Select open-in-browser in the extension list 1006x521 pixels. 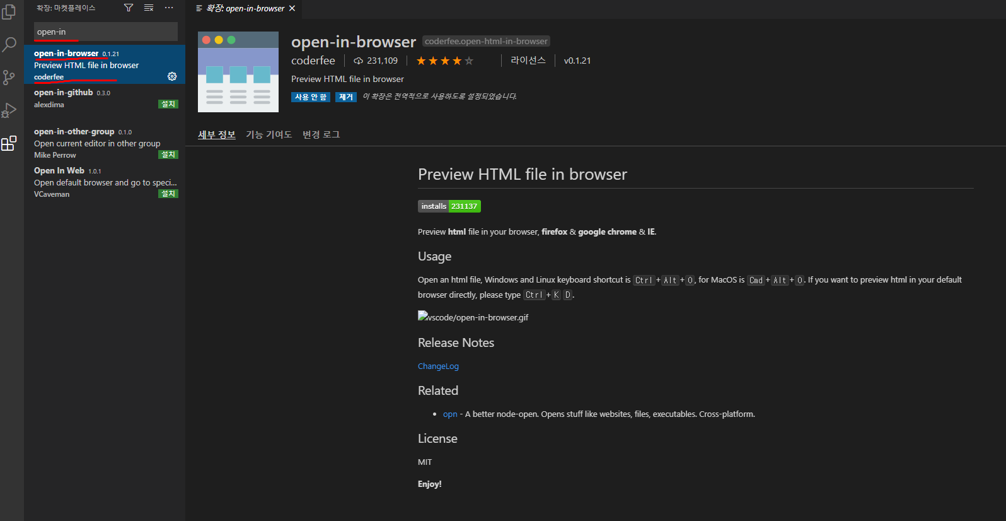pyautogui.click(x=105, y=64)
